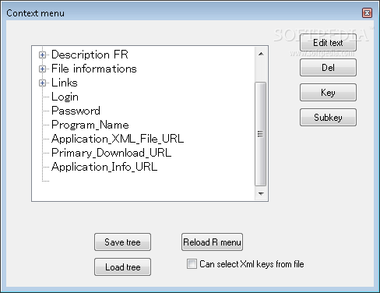380x293 pixels.
Task: Select the Program_Name tree item
Action: click(90, 125)
